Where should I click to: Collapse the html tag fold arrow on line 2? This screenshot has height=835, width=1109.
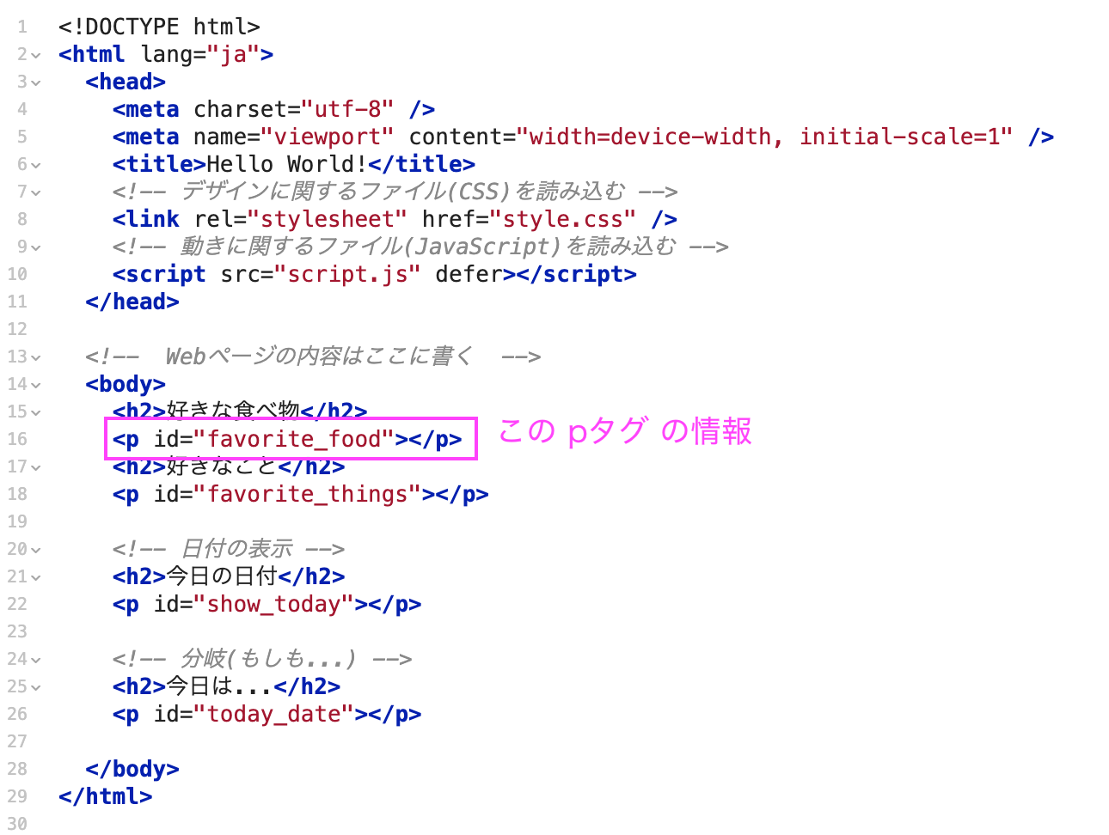[x=36, y=55]
